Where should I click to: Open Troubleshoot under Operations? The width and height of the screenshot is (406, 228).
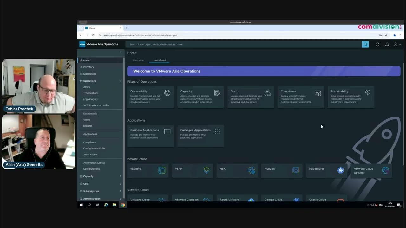pyautogui.click(x=91, y=93)
